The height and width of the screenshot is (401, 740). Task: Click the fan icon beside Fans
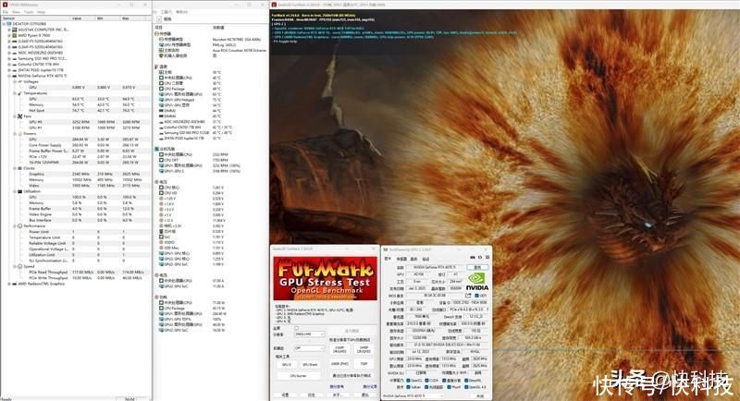tap(19, 115)
